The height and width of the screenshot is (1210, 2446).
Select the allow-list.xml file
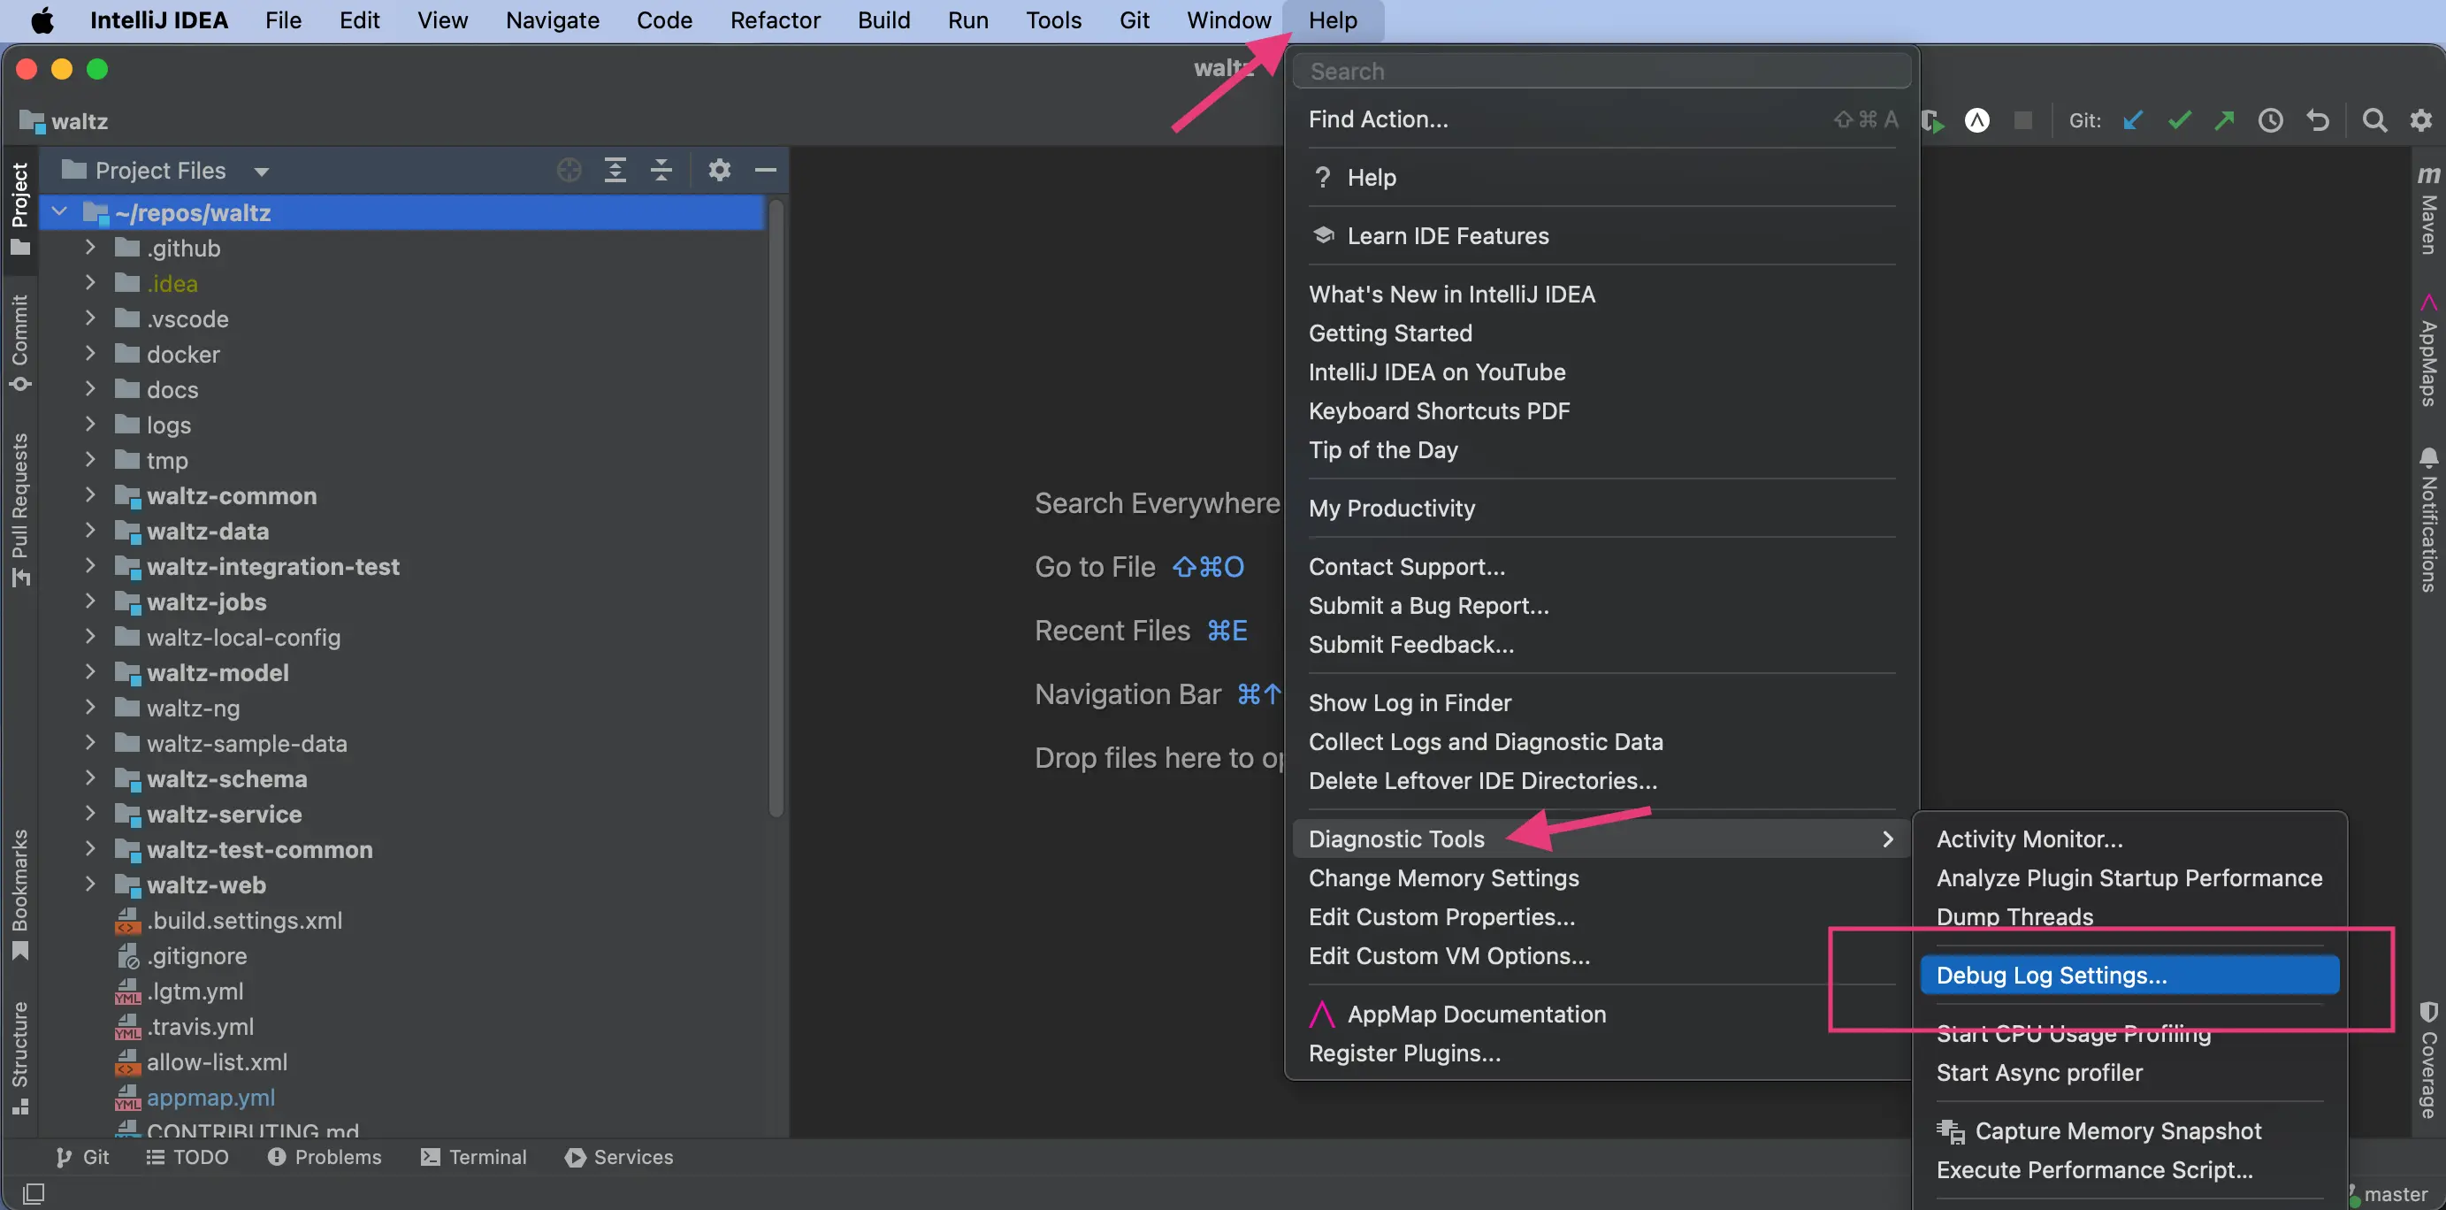pos(217,1061)
